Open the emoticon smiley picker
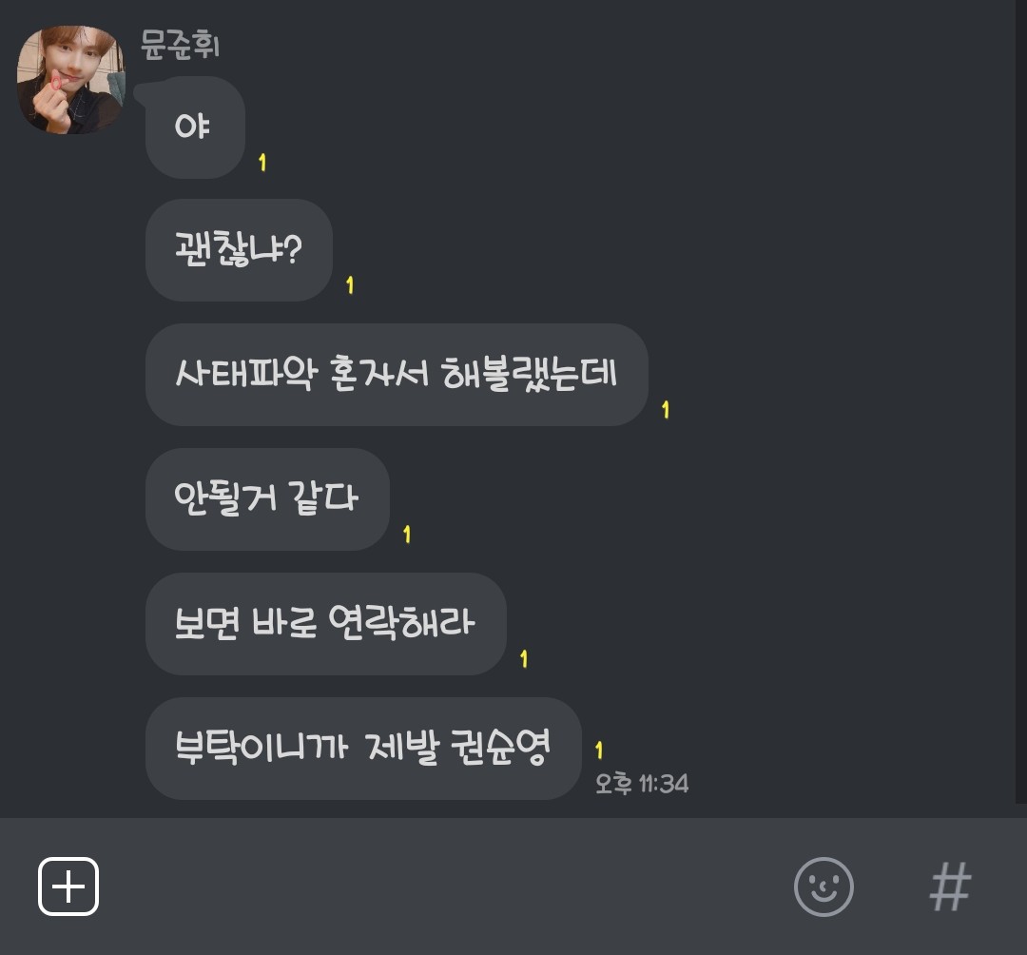 tap(824, 887)
